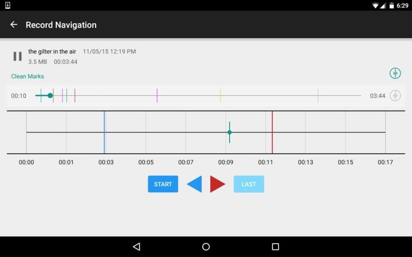Jump to previous mark with blue arrow

tap(194, 184)
